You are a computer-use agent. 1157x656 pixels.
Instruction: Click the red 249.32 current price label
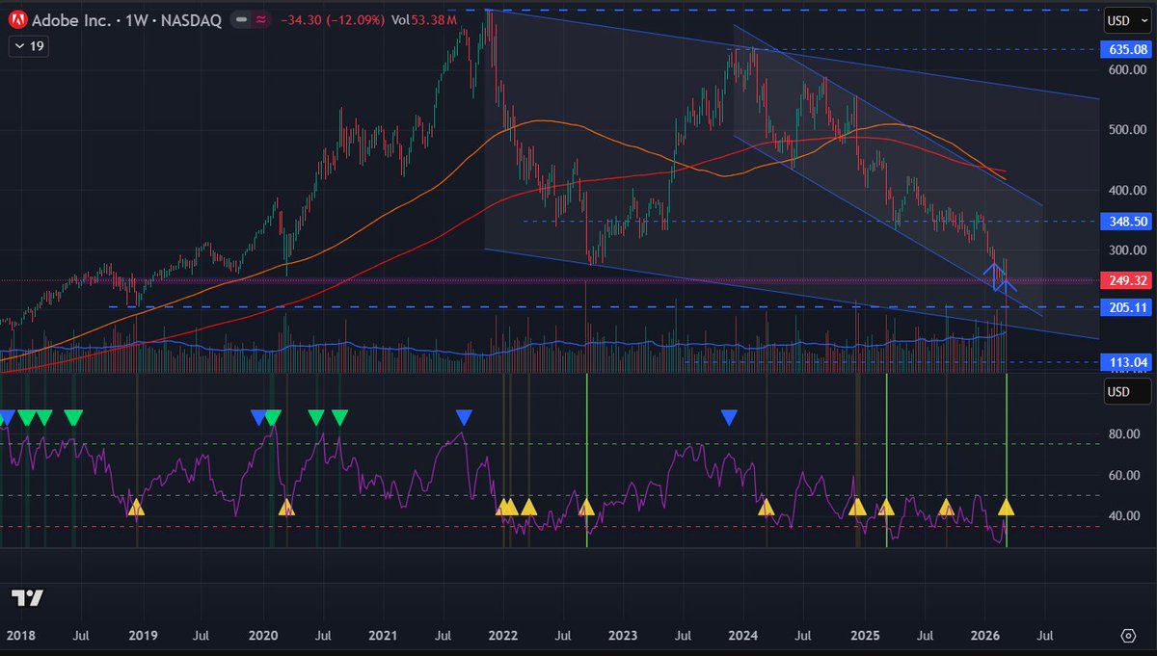1127,280
